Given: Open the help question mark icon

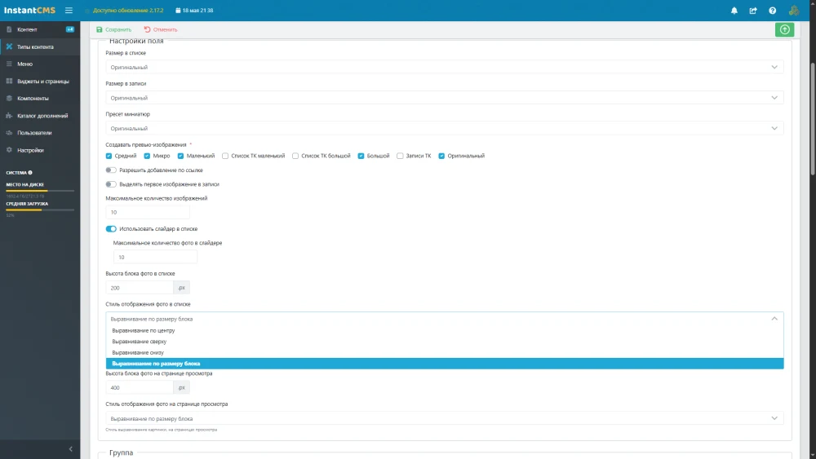Looking at the screenshot, I should tap(772, 11).
